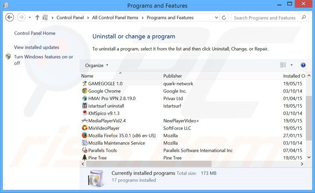Open Control Panel Home link
The height and width of the screenshot is (193, 315).
35,33
